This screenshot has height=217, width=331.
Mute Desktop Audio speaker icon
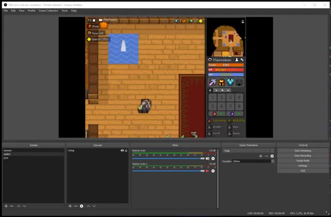pyautogui.click(x=208, y=159)
